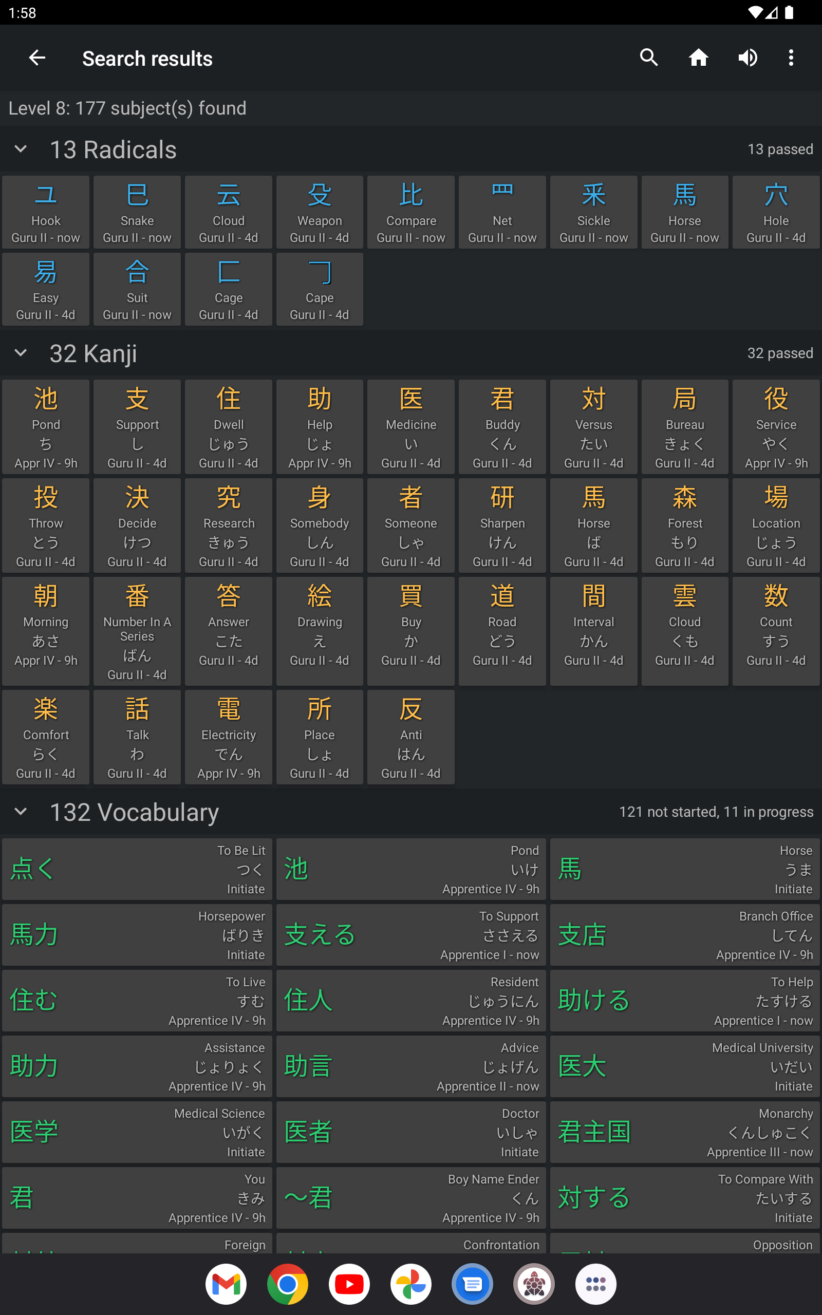822x1315 pixels.
Task: Go to the home screen icon
Action: [698, 58]
